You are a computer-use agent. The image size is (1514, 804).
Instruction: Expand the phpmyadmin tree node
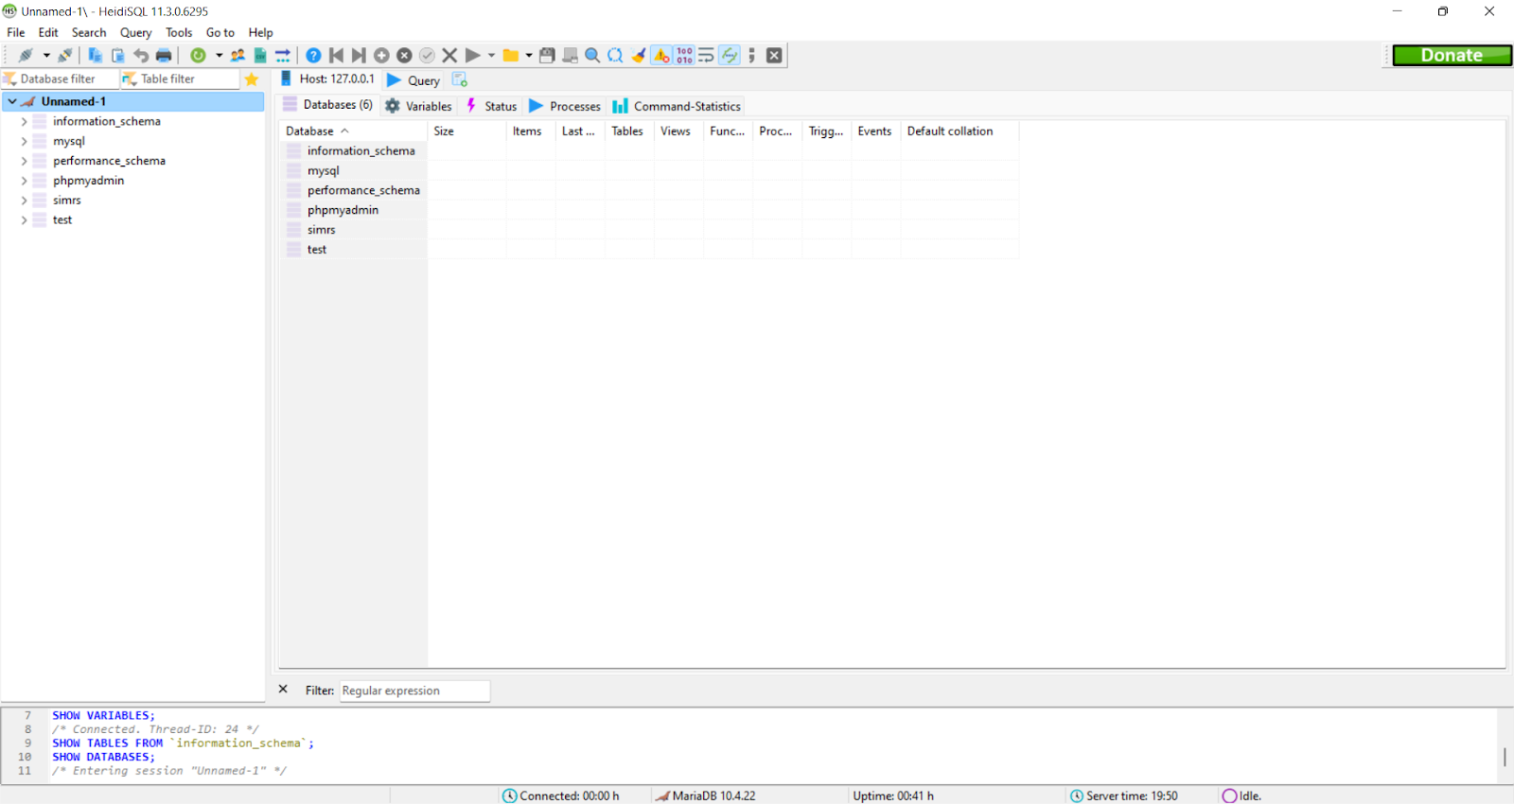[x=24, y=181]
